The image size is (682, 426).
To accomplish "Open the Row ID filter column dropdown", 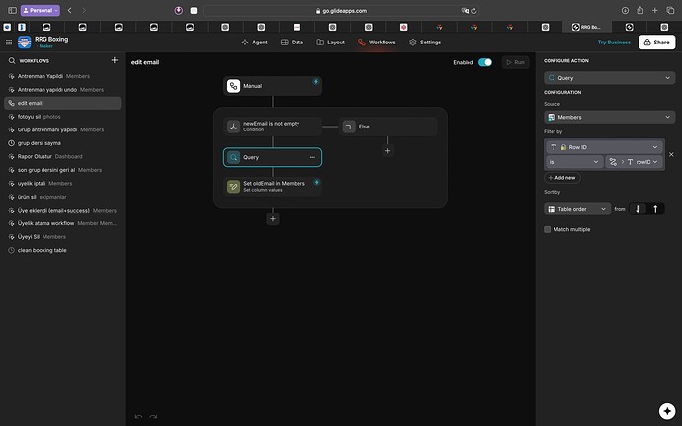I will pyautogui.click(x=604, y=147).
